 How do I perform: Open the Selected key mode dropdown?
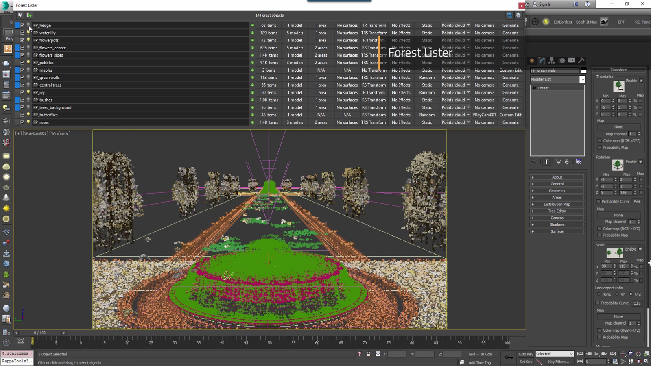[555, 354]
